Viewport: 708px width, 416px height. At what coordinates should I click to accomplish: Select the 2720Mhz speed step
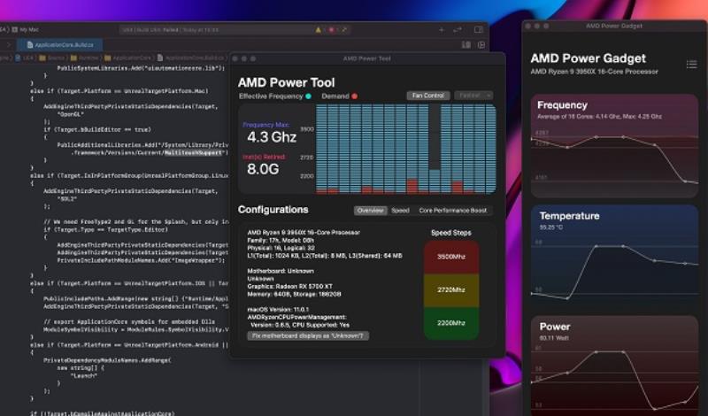pyautogui.click(x=451, y=290)
